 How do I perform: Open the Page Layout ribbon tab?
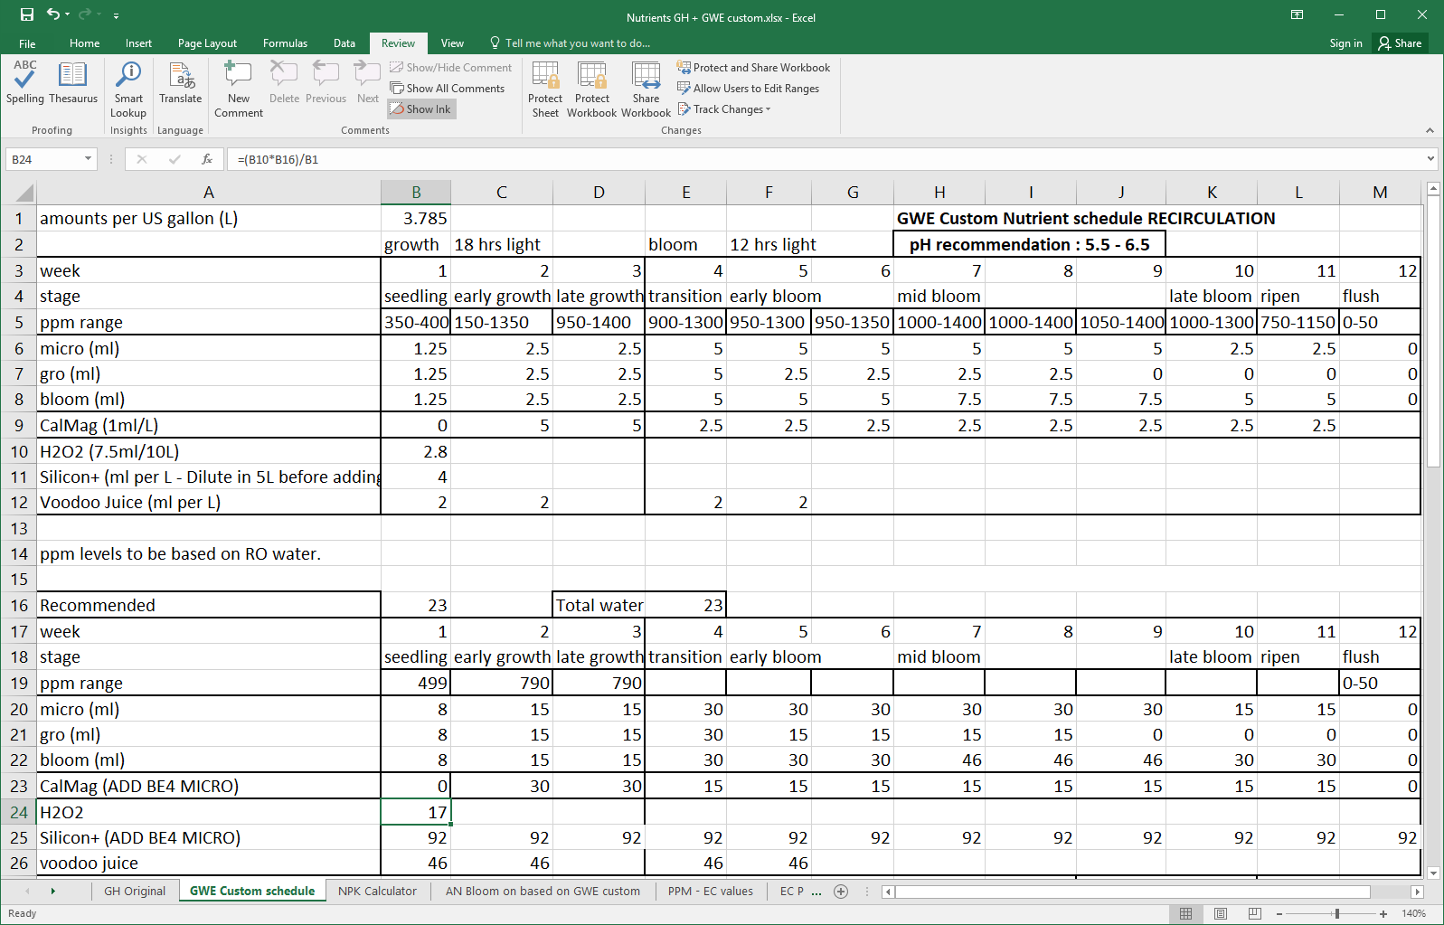(x=207, y=43)
